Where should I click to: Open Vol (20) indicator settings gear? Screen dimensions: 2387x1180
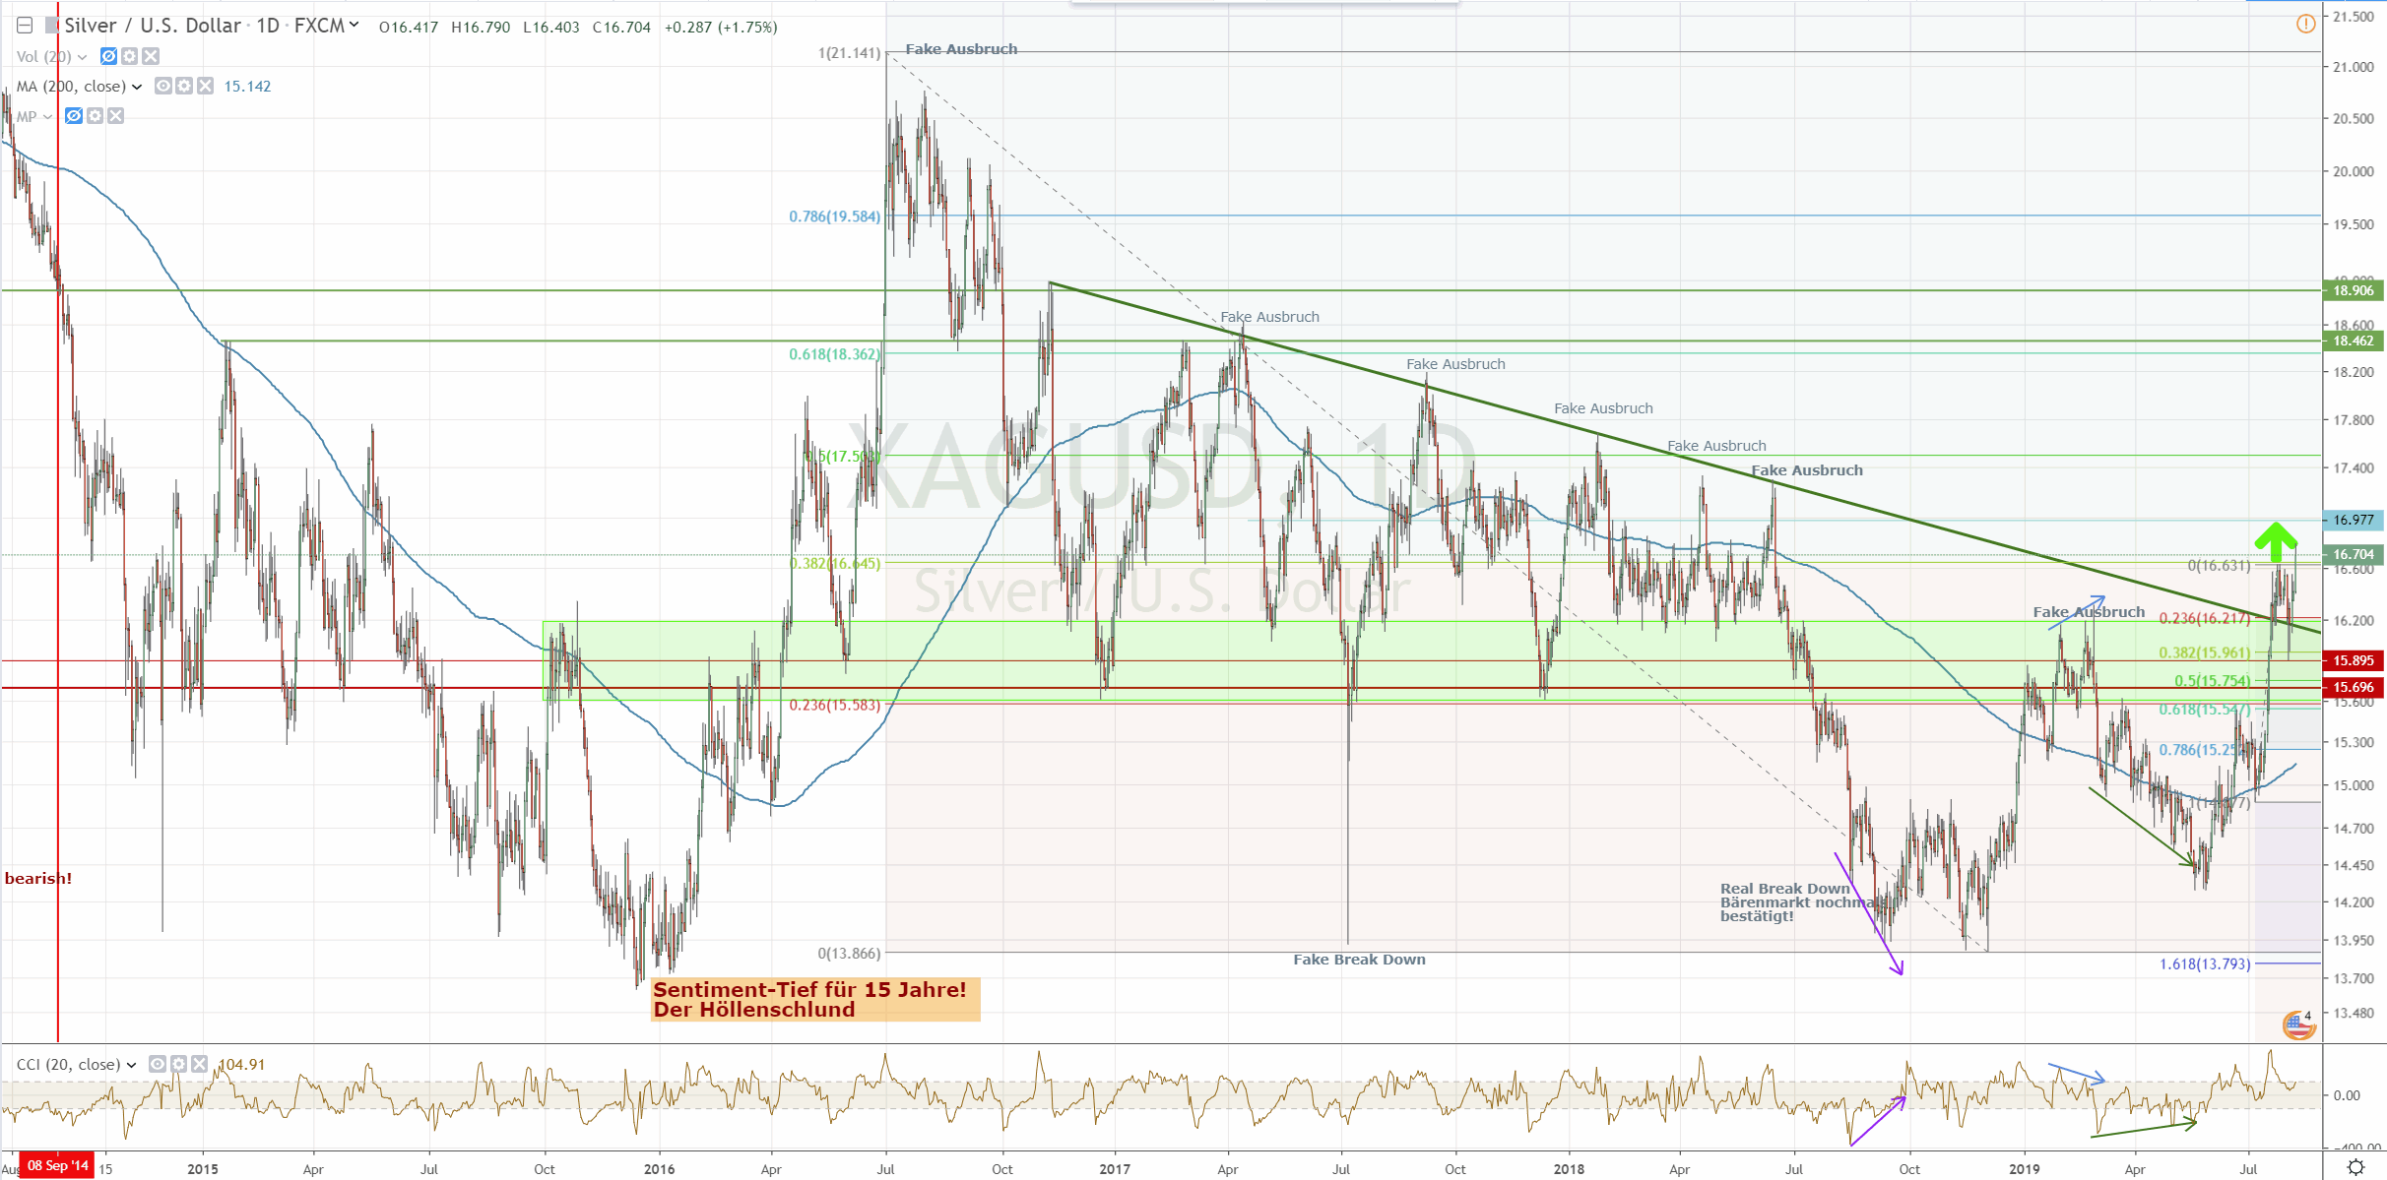130,56
